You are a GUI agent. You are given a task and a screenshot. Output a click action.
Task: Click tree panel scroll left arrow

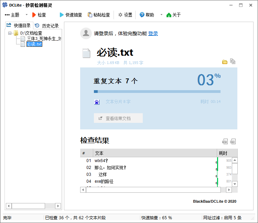pyautogui.click(x=9, y=206)
